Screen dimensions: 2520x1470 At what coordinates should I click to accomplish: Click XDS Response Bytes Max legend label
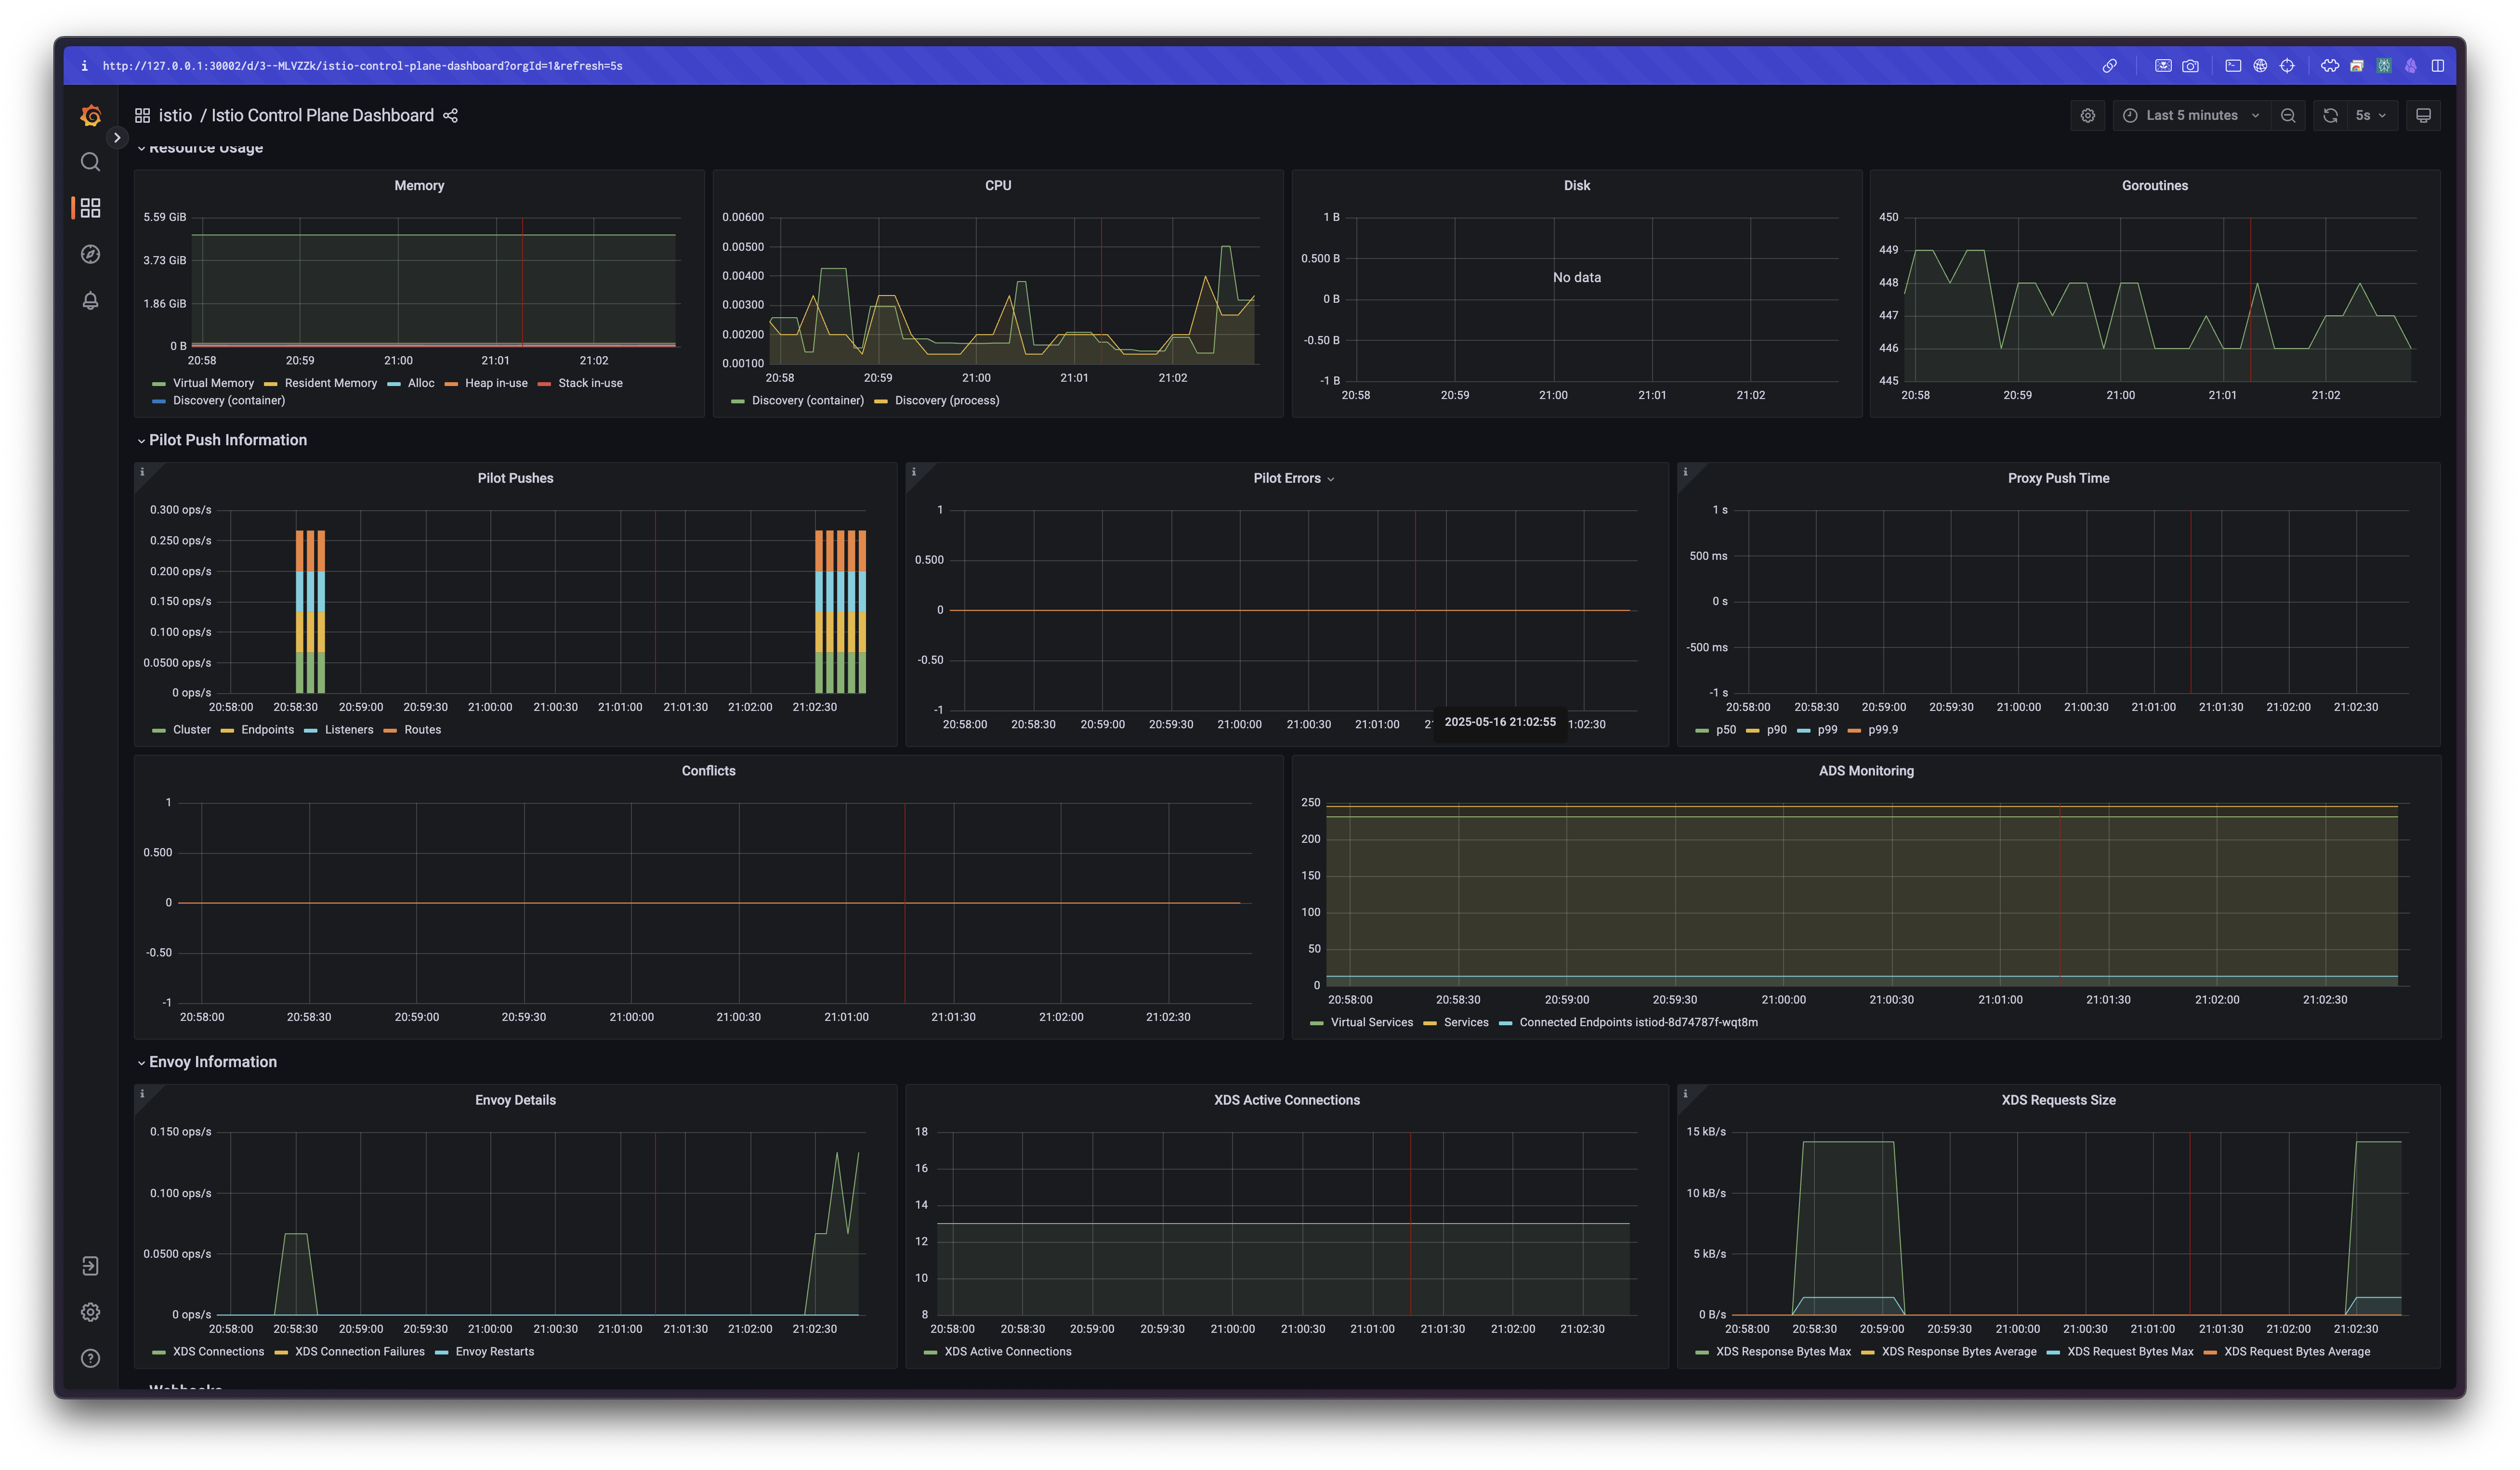(1783, 1352)
